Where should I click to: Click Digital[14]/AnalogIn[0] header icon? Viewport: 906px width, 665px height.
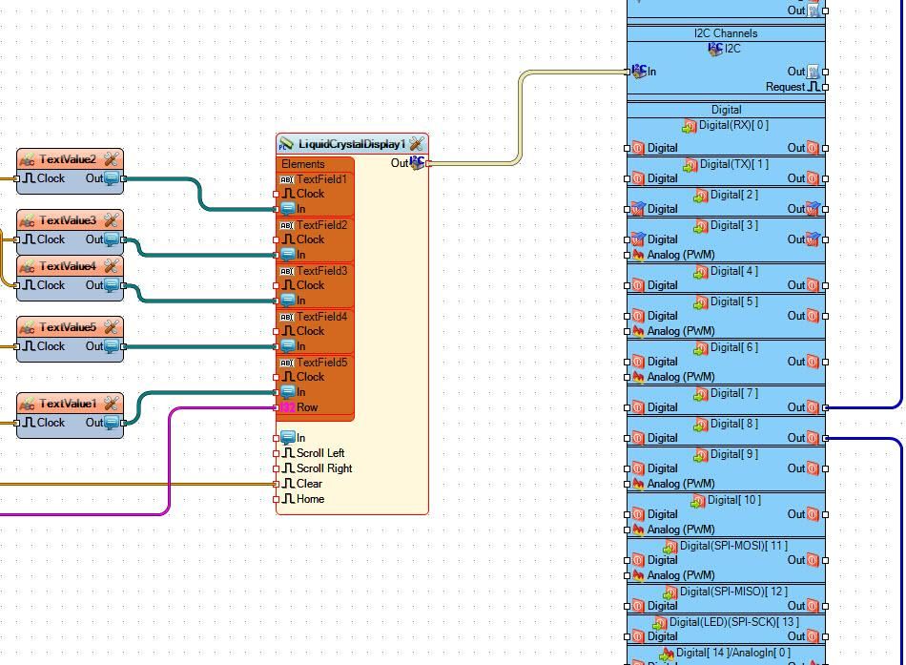(x=667, y=654)
